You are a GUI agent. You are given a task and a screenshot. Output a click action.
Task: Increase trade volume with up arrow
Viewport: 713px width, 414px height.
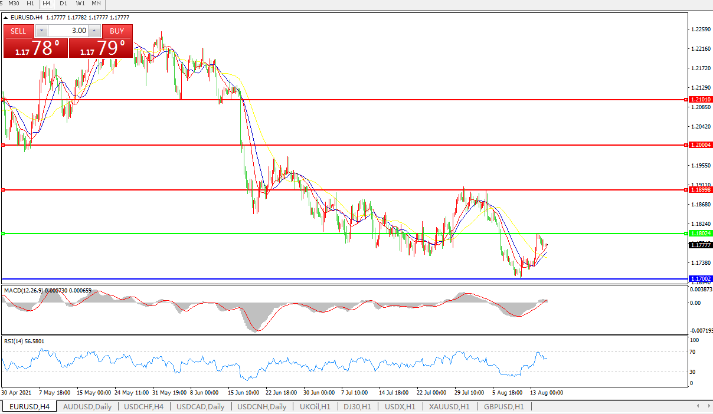pos(94,31)
